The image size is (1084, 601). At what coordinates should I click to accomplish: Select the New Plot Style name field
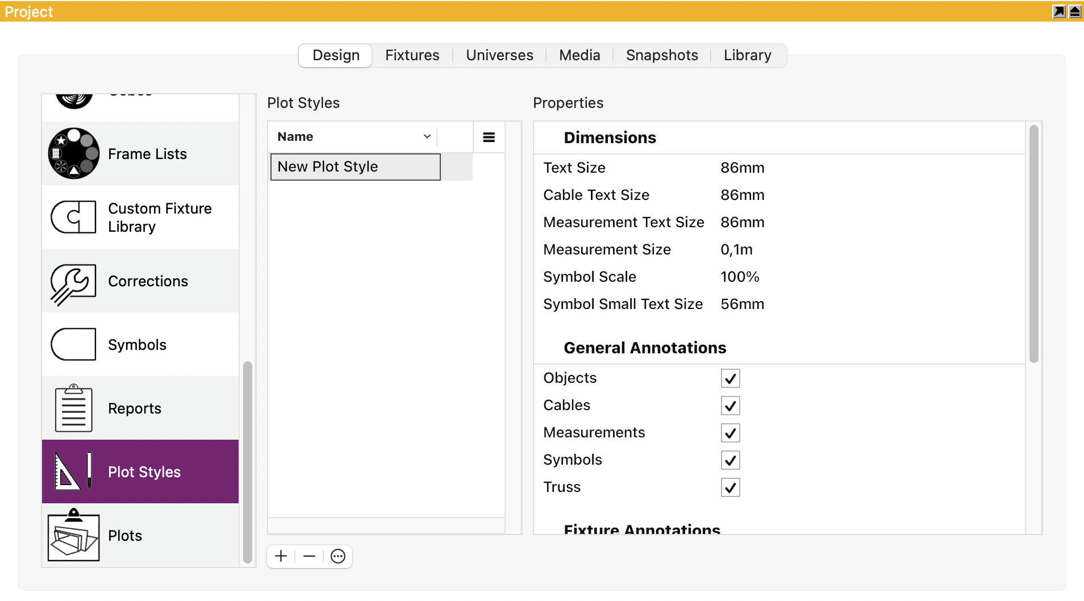click(x=355, y=167)
